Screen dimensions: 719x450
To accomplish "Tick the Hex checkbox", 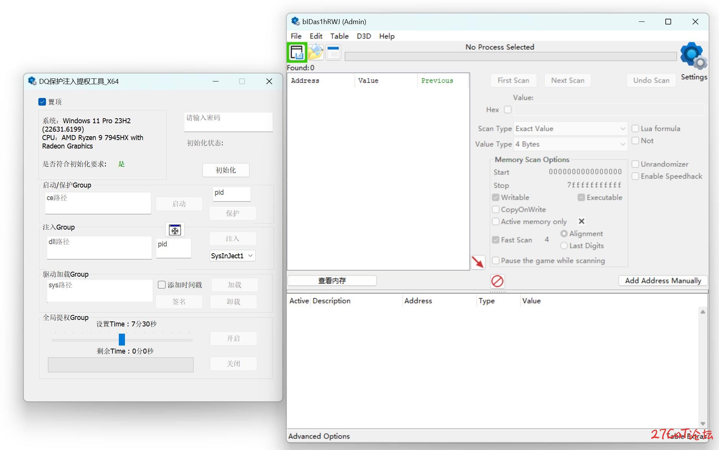I will [x=508, y=109].
